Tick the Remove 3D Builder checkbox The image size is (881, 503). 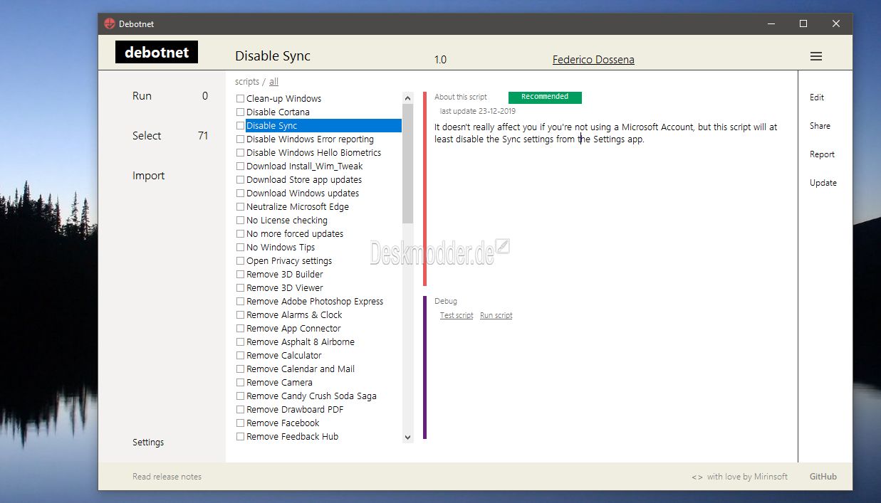(240, 275)
